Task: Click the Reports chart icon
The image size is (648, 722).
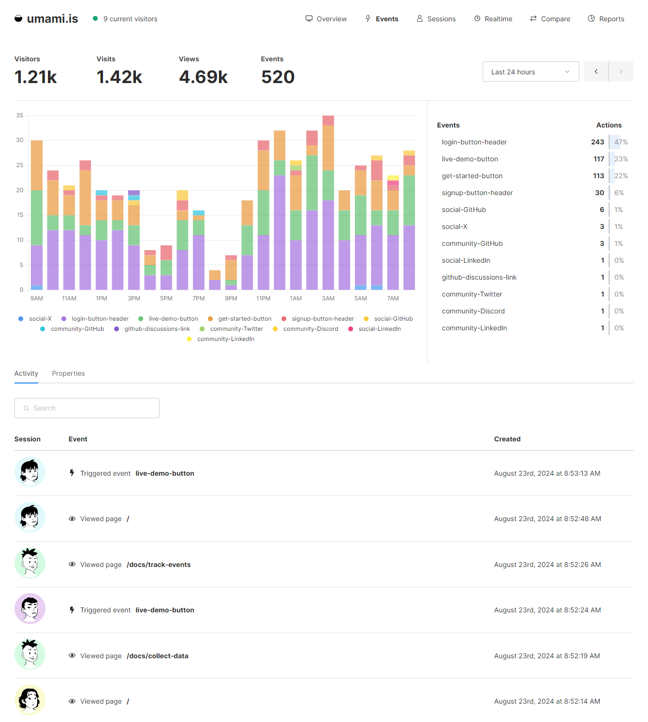Action: 591,18
